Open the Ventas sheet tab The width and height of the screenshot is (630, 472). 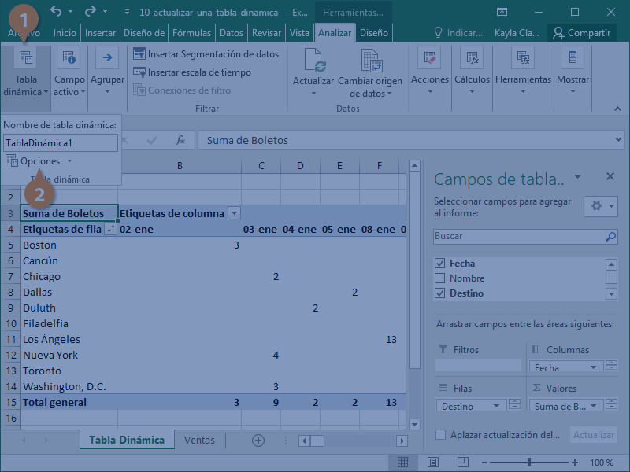coord(199,441)
